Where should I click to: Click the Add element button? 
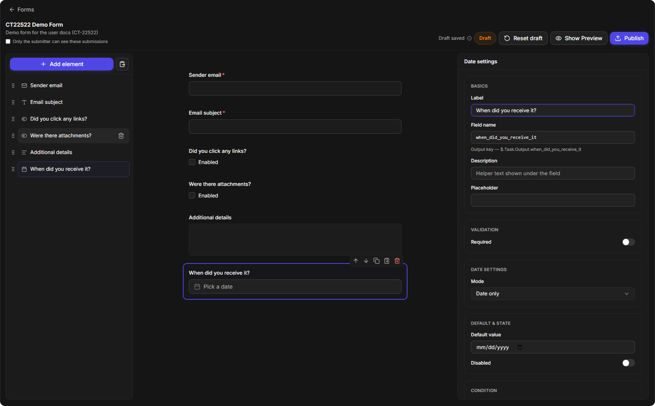(62, 64)
